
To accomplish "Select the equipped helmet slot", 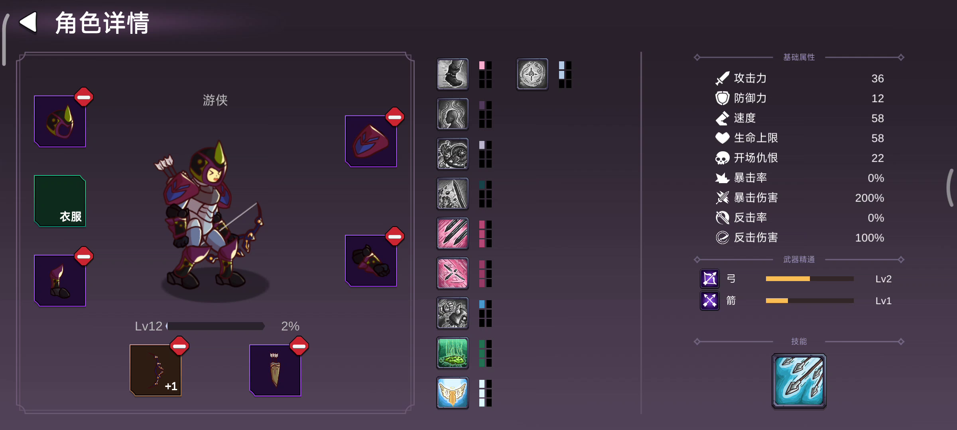I will [x=60, y=121].
